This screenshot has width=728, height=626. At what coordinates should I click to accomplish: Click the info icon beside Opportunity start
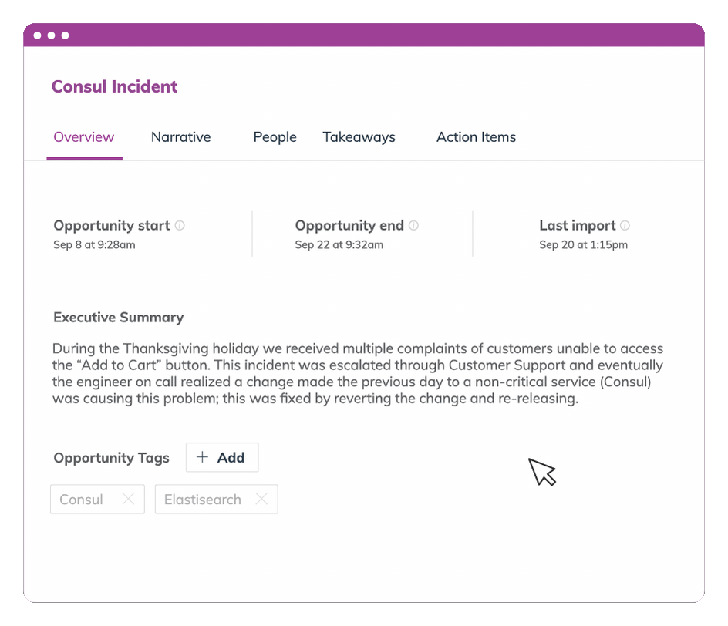click(180, 226)
